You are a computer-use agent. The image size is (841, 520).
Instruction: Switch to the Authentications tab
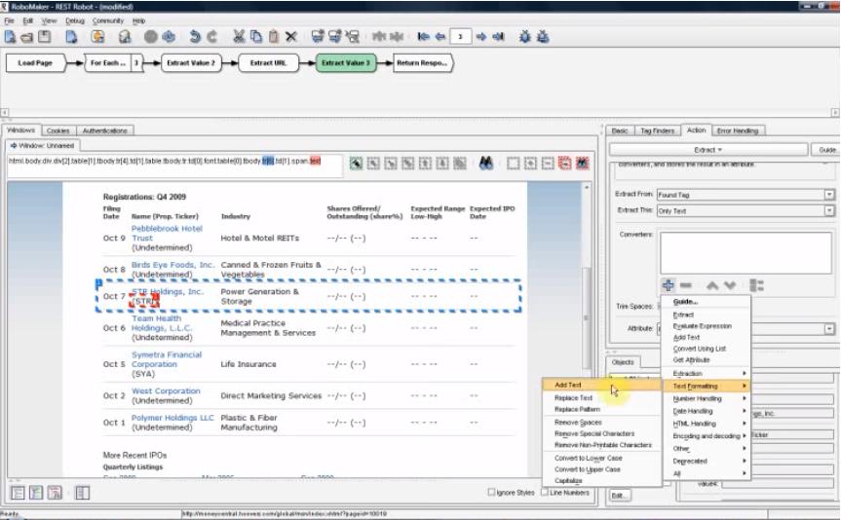[x=104, y=130]
